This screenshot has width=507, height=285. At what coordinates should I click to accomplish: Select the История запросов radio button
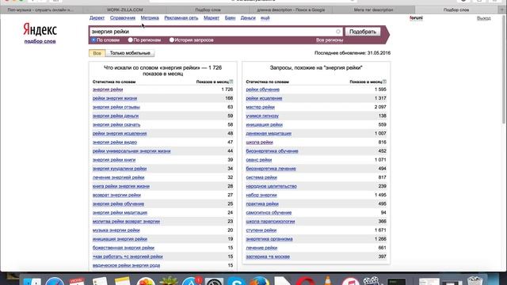pos(172,40)
